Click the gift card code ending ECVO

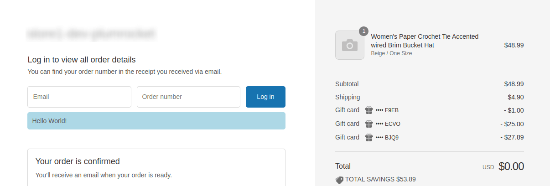pos(388,124)
